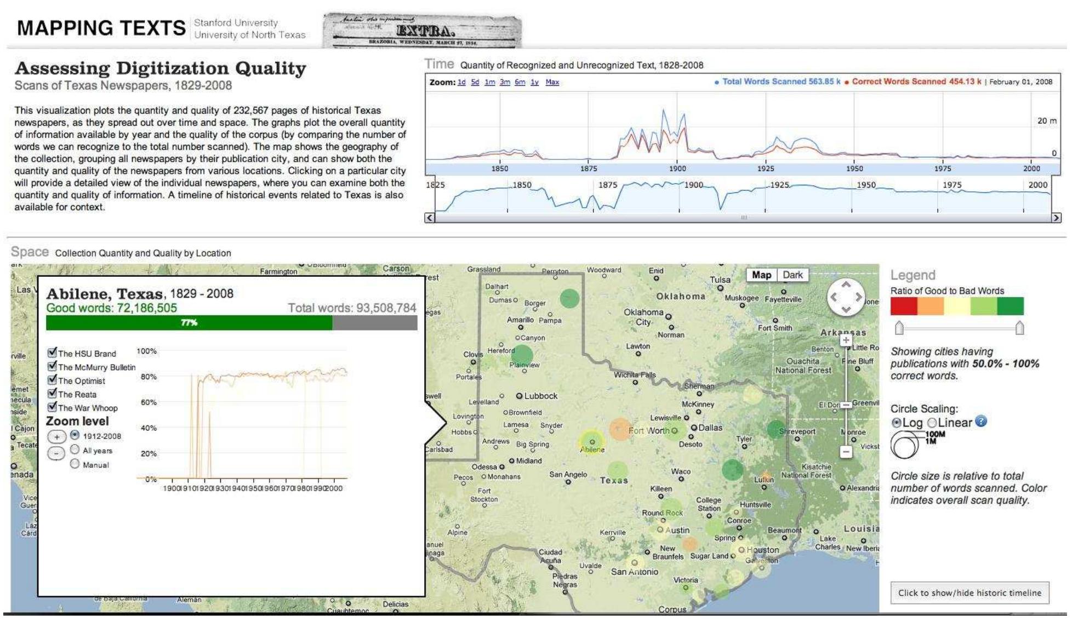This screenshot has height=620, width=1078.
Task: Click the chart zoom in plus button
Action: point(56,437)
